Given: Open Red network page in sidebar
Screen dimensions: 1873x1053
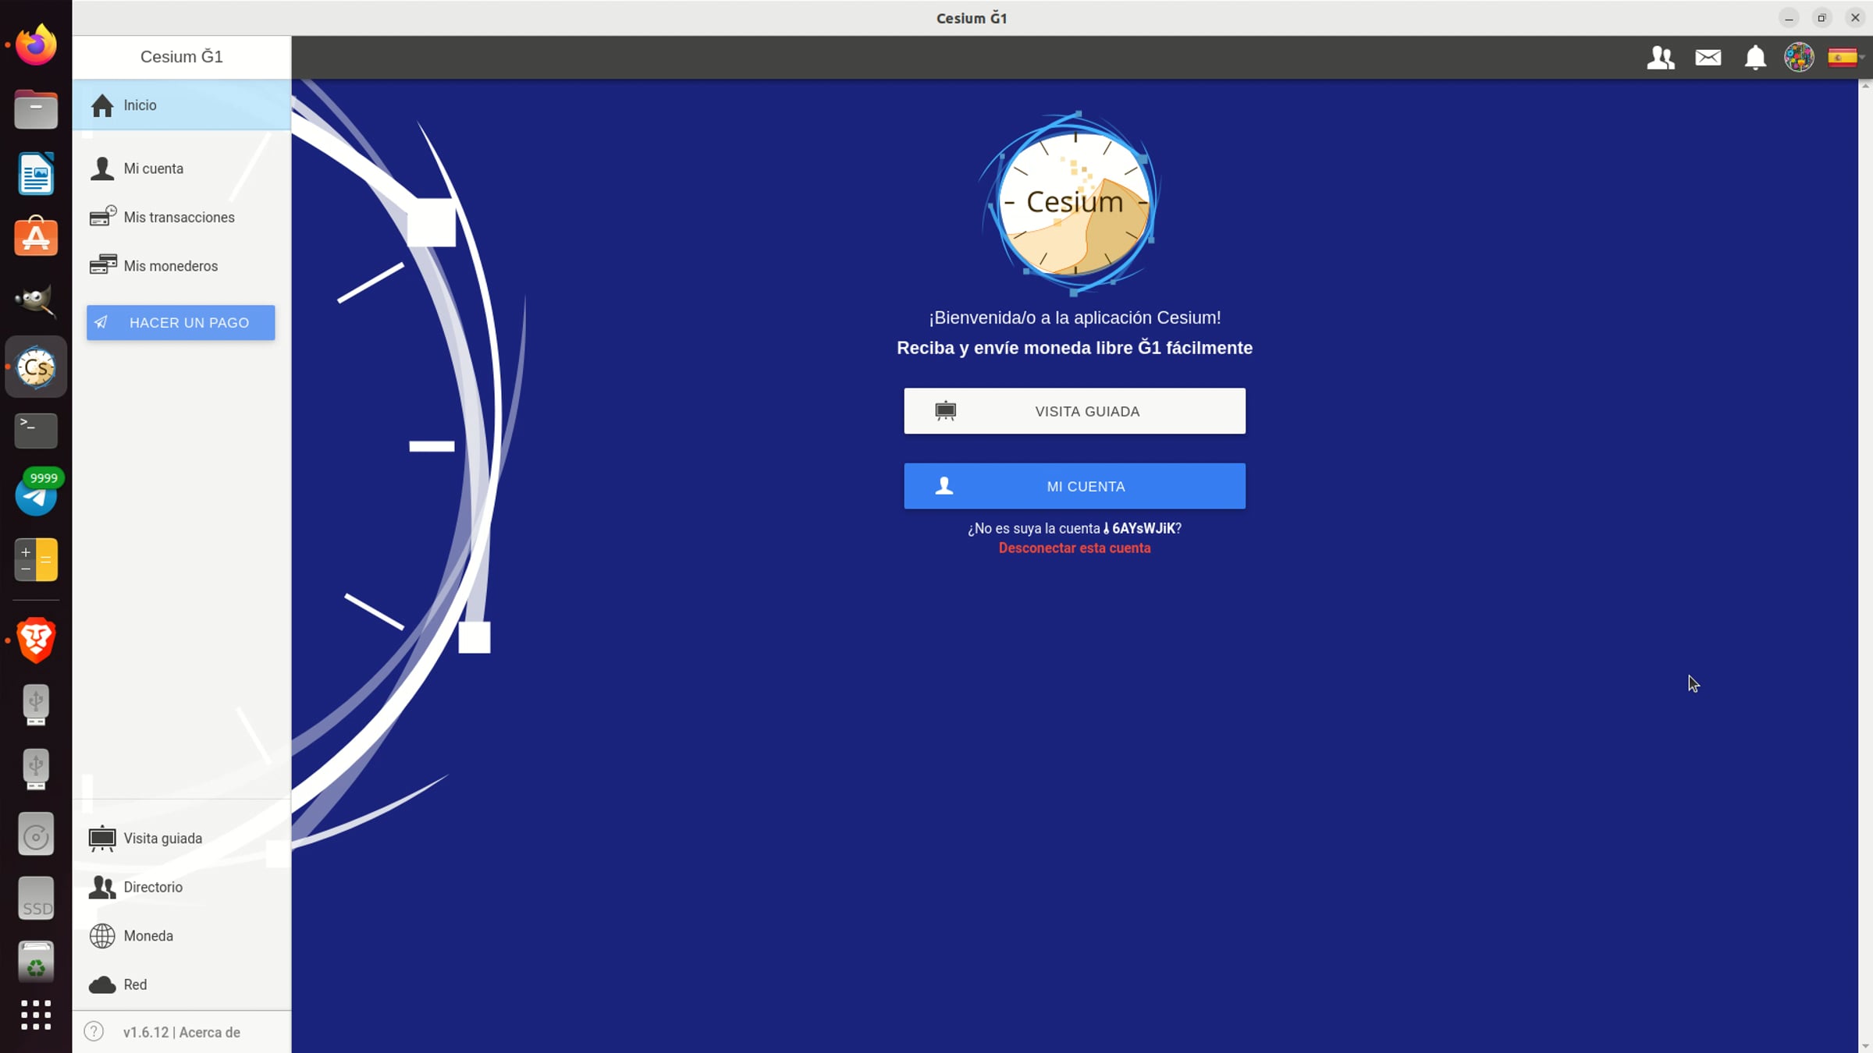Looking at the screenshot, I should 182,984.
